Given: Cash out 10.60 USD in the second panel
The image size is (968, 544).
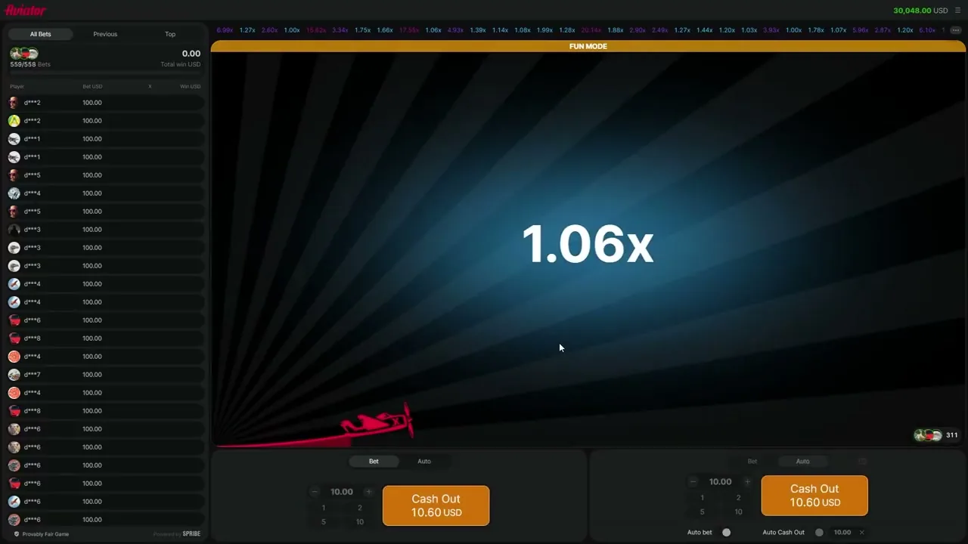Looking at the screenshot, I should [x=814, y=496].
